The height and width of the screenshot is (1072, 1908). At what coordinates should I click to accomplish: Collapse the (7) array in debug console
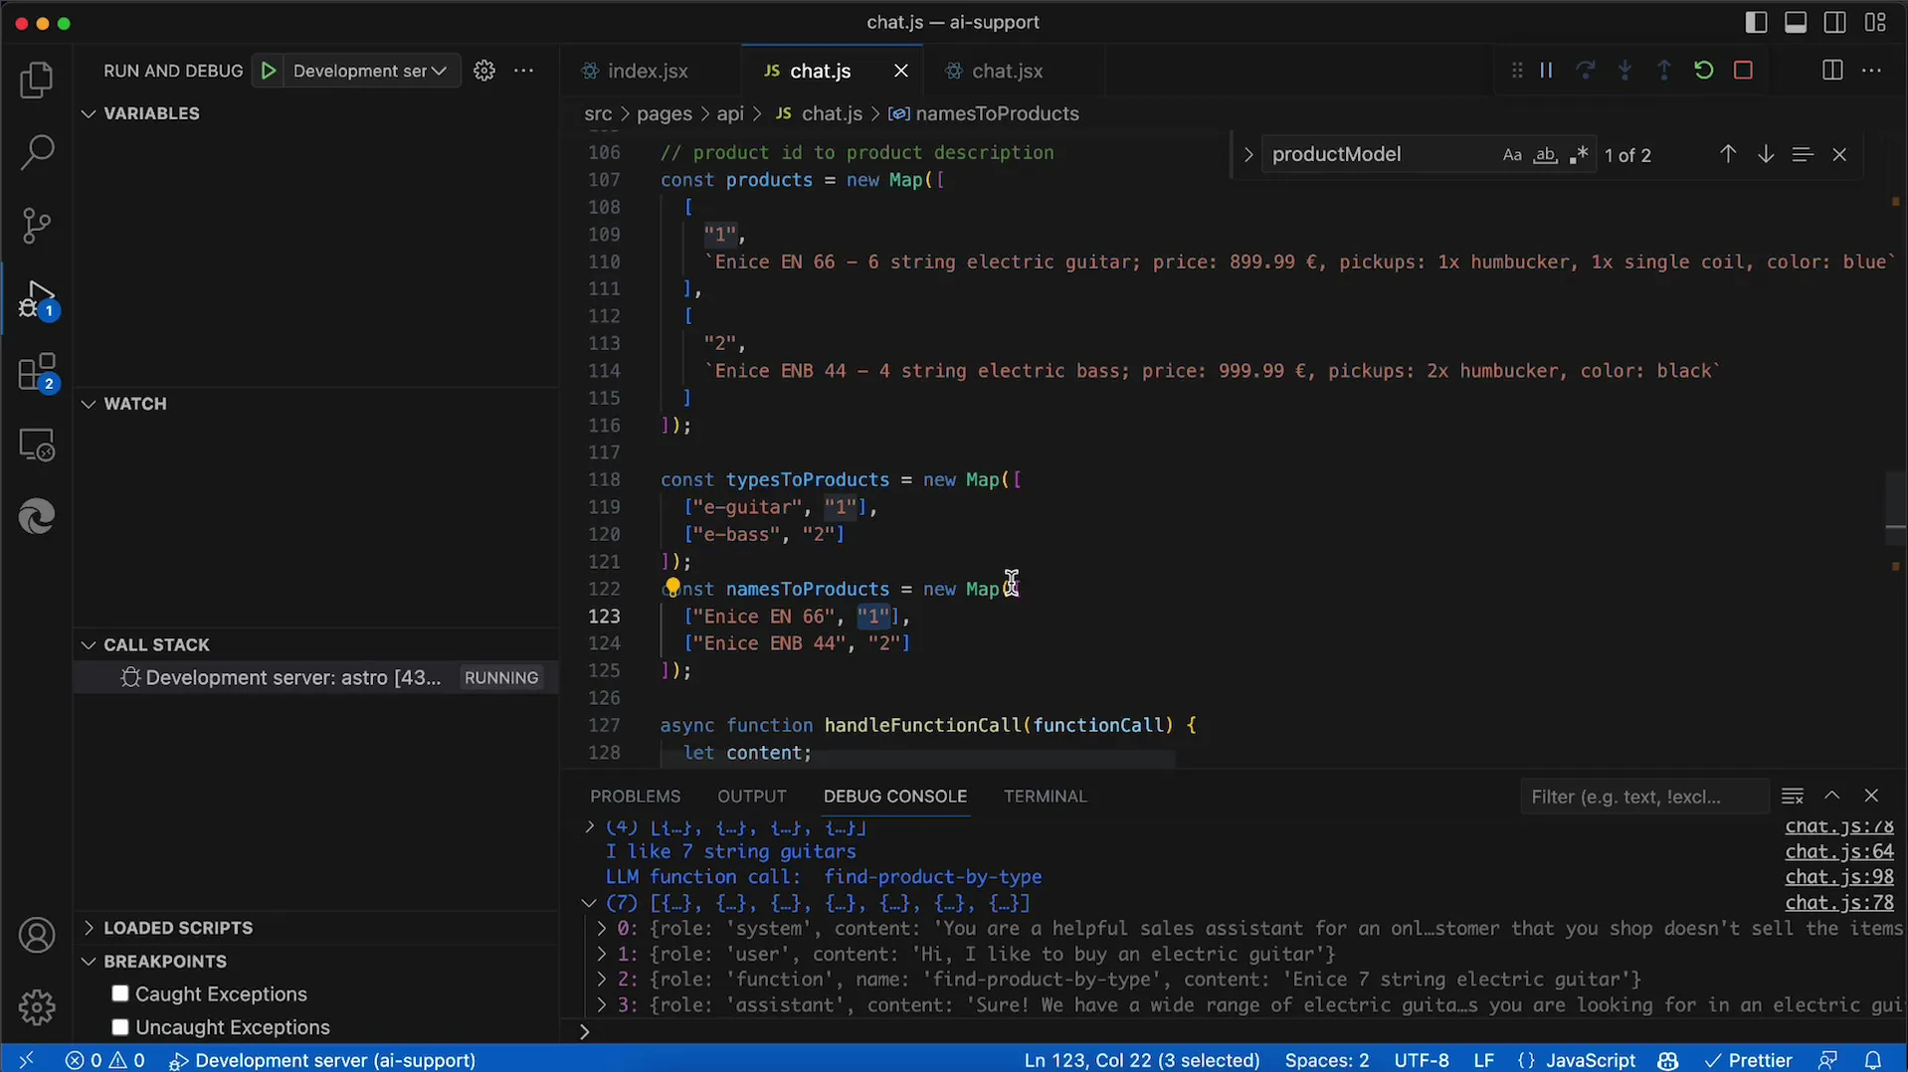(589, 903)
